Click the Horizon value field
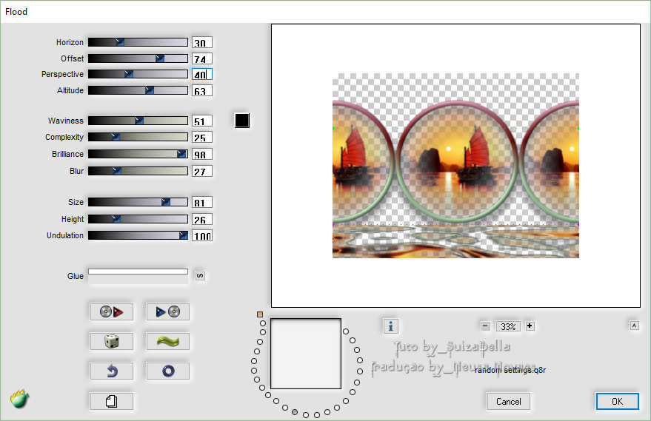 tap(202, 43)
